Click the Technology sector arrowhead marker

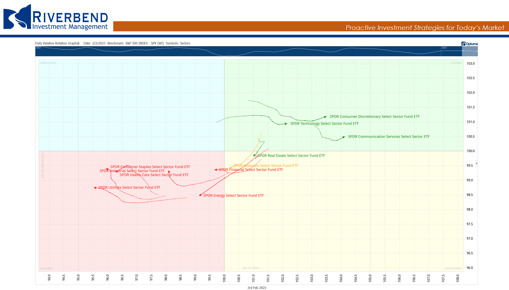286,124
